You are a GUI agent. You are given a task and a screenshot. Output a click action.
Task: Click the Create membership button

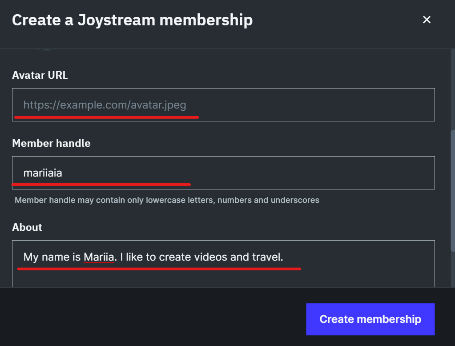[x=370, y=319]
